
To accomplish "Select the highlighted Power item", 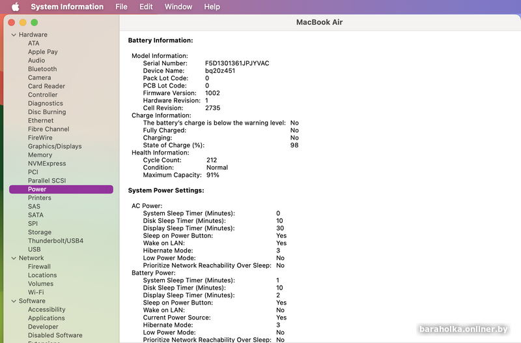I will tap(61, 189).
